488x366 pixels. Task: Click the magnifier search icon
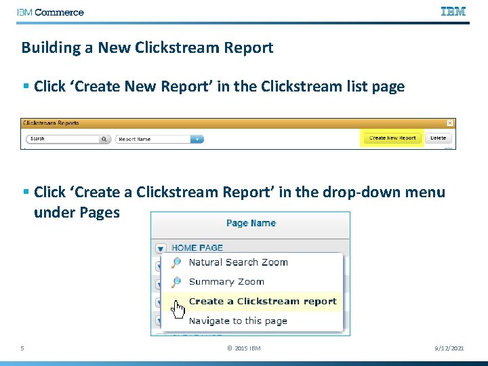pyautogui.click(x=104, y=139)
